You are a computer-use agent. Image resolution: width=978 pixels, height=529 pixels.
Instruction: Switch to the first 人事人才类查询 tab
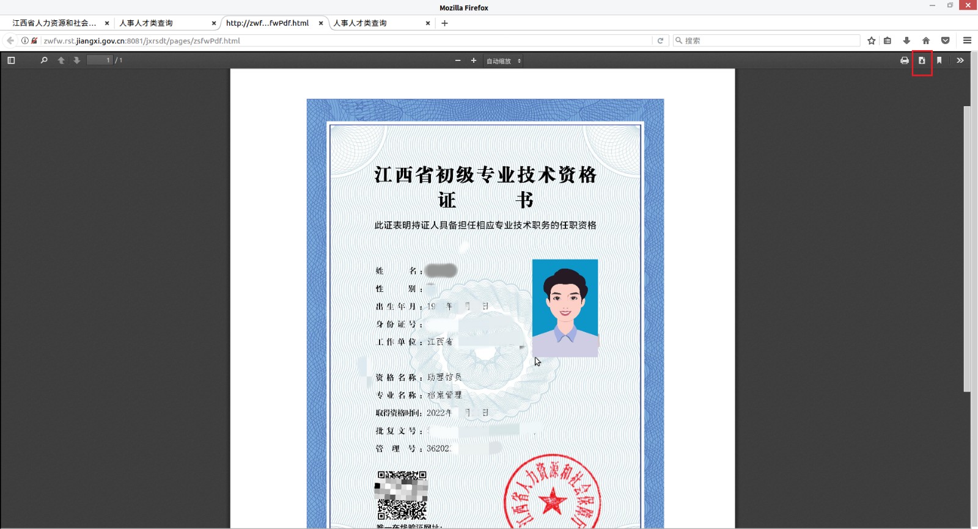[x=146, y=23]
